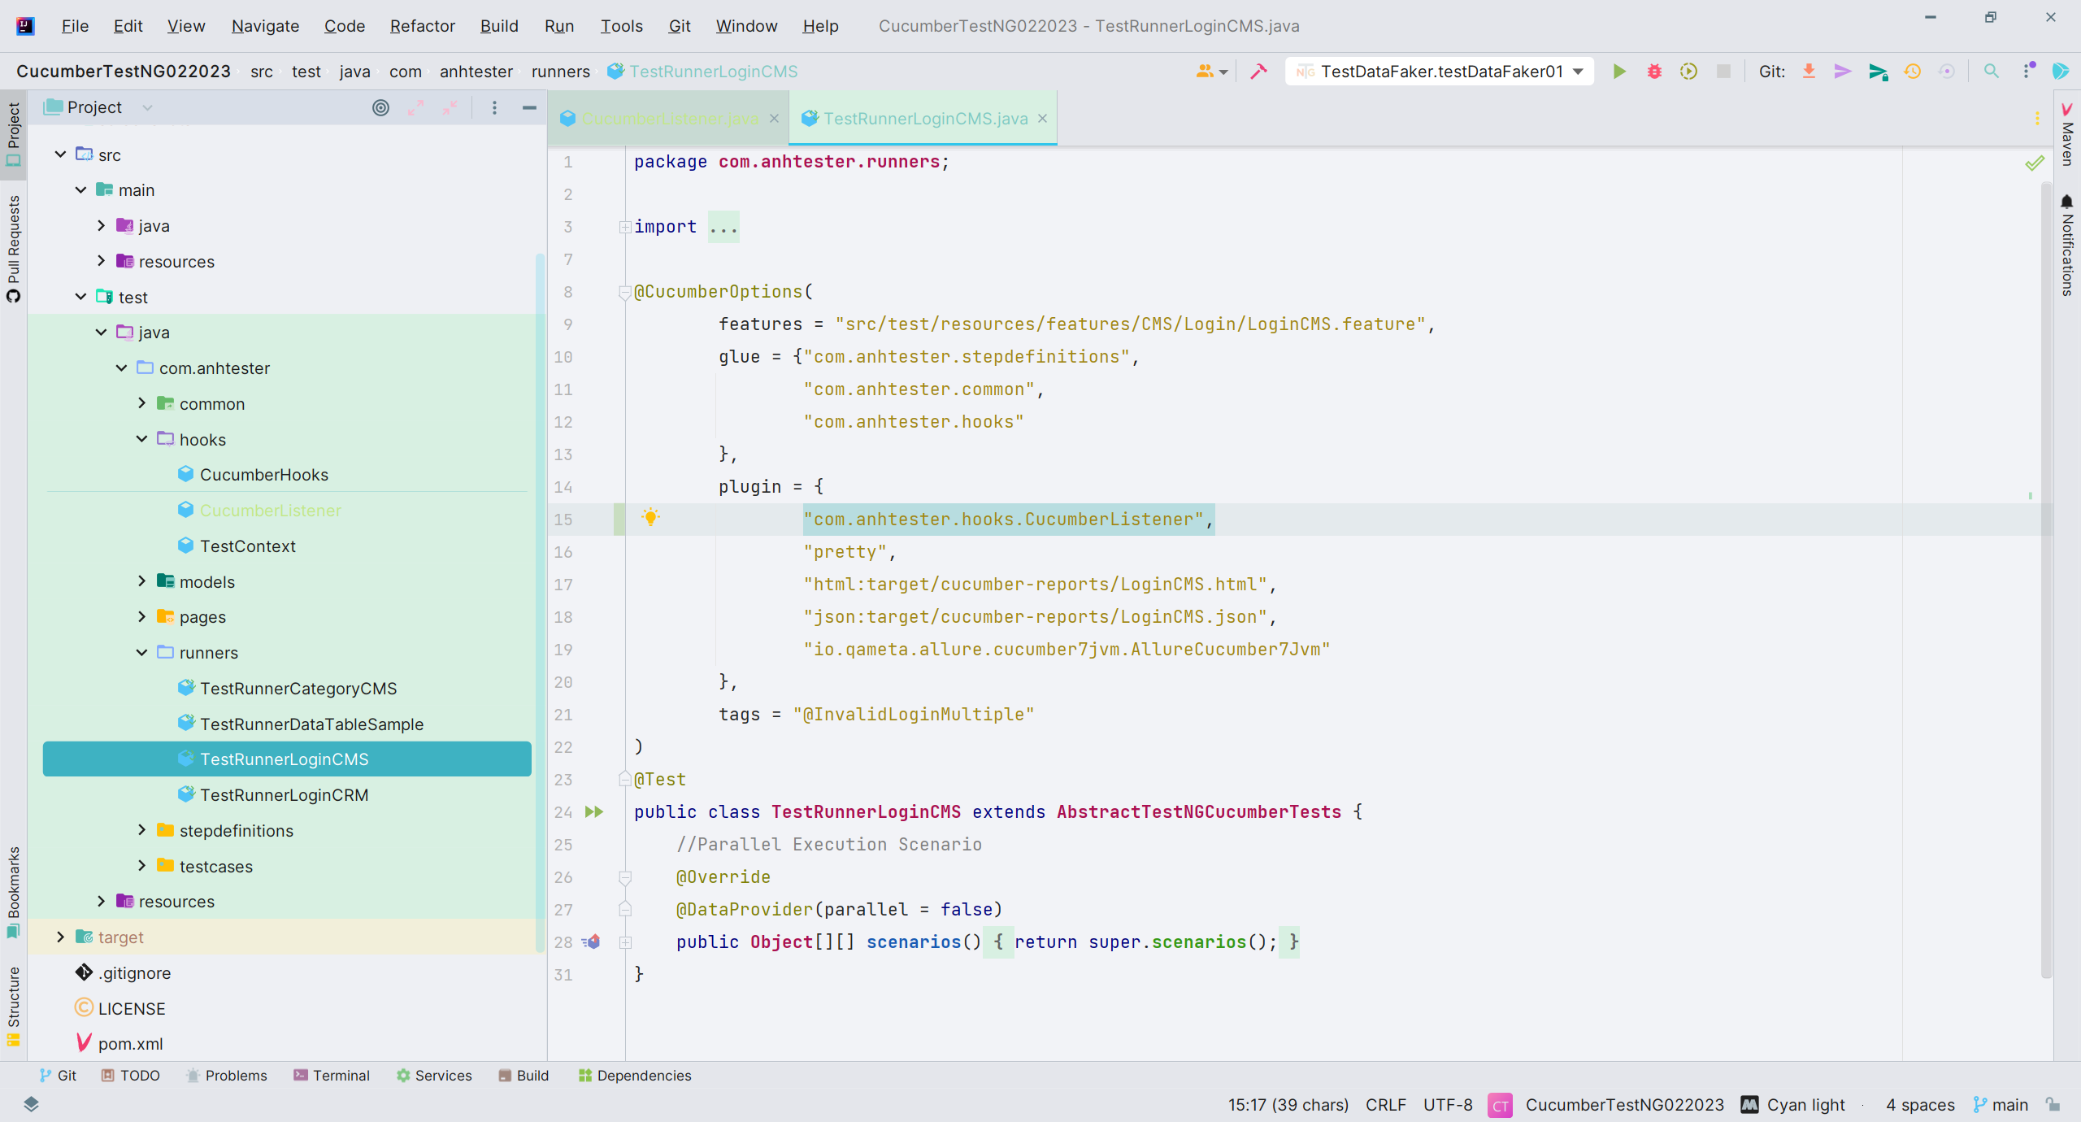The height and width of the screenshot is (1122, 2081).
Task: Expand the stepdefinitions folder
Action: (141, 830)
